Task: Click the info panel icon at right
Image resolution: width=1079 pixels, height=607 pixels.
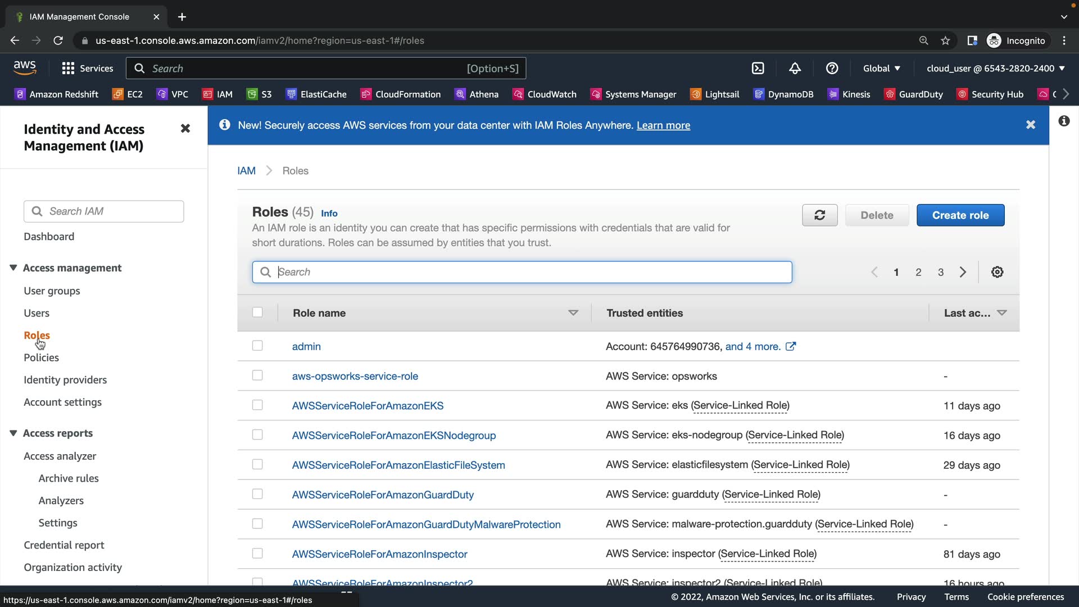Action: click(x=1064, y=121)
